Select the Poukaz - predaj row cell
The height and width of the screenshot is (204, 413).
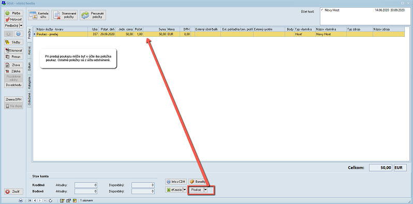62,34
